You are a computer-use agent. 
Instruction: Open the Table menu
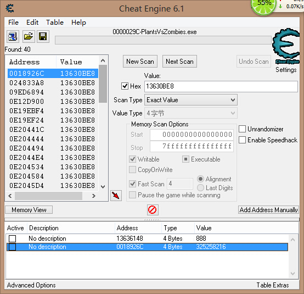point(55,23)
